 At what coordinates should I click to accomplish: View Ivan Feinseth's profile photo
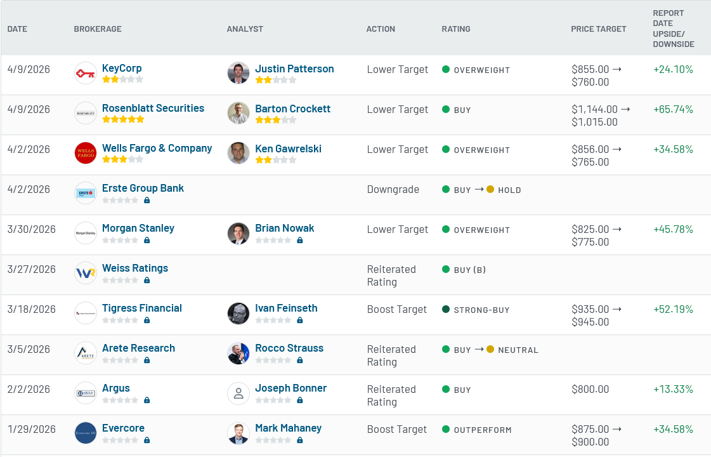(238, 313)
